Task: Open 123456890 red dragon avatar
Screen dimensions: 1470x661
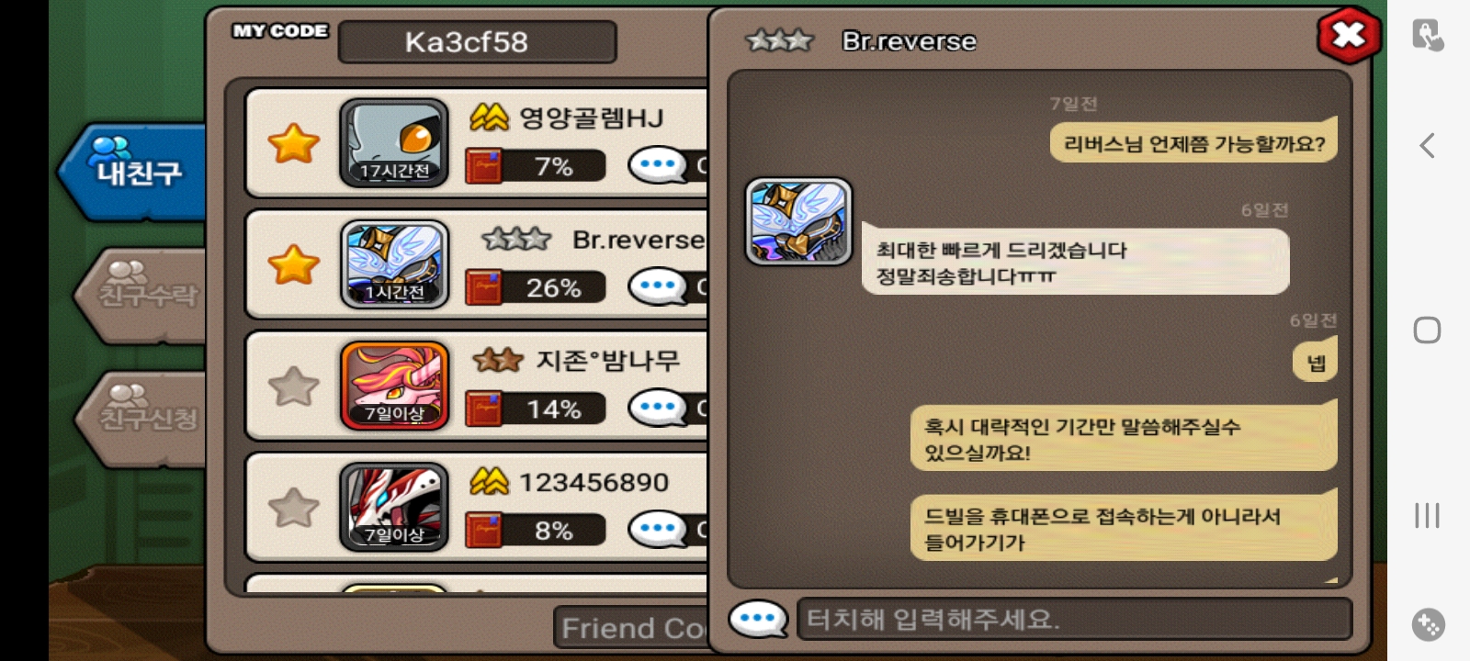Action: tap(394, 507)
